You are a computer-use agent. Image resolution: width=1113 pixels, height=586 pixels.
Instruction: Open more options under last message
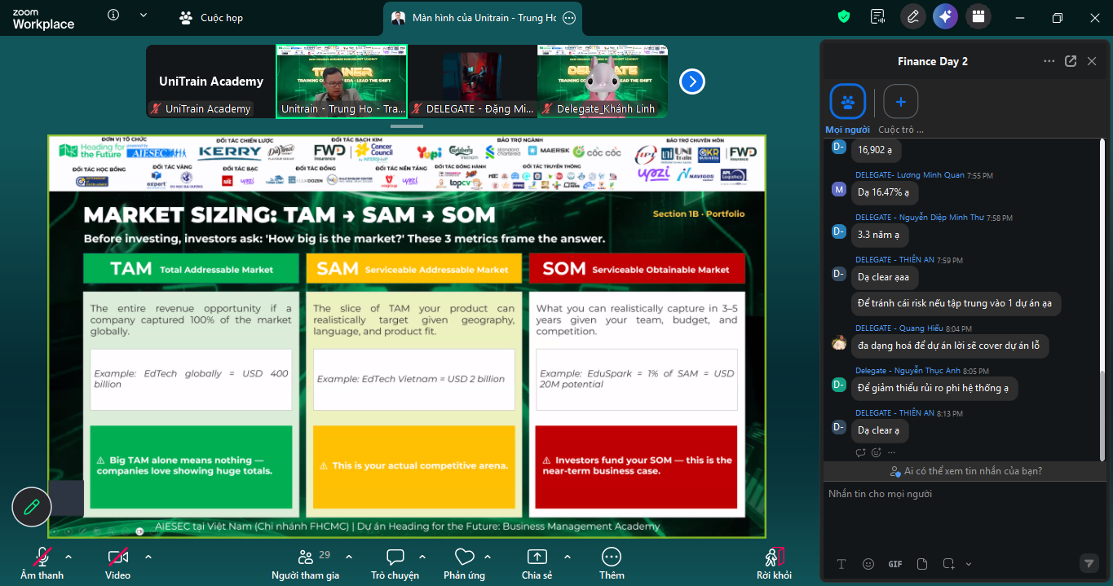click(891, 452)
